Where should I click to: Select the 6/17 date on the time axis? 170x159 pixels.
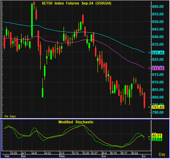[x=124, y=153]
